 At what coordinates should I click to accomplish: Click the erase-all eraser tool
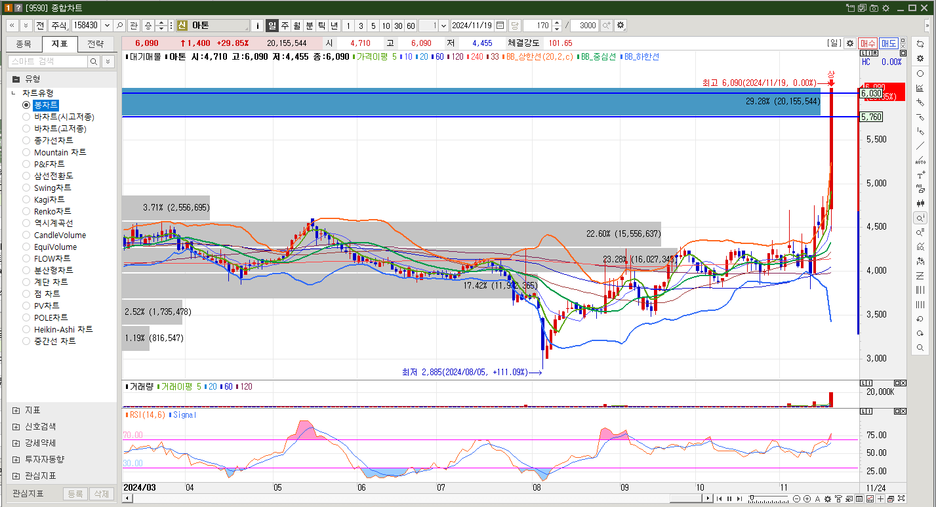920,189
